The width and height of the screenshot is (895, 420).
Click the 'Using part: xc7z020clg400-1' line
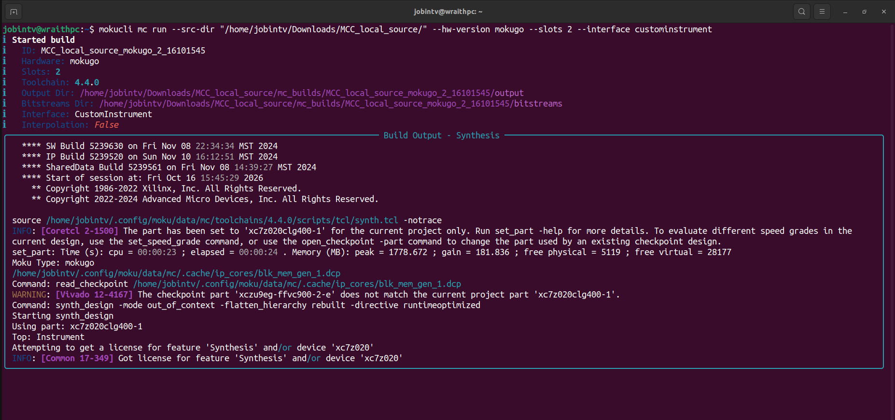[77, 326]
